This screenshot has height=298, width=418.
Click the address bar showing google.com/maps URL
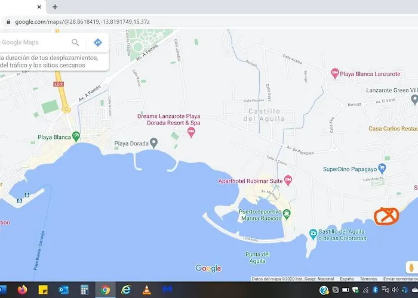[179, 21]
